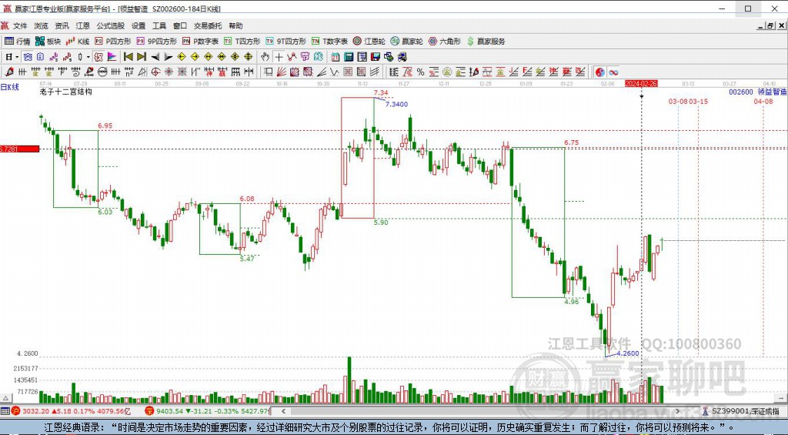Viewport: 788px width, 435px height.
Task: Click the black left arrow icon
Action: coord(155,57)
